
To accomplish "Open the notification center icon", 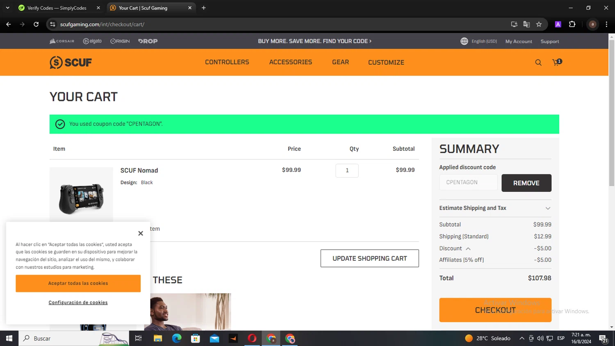I will click(603, 339).
